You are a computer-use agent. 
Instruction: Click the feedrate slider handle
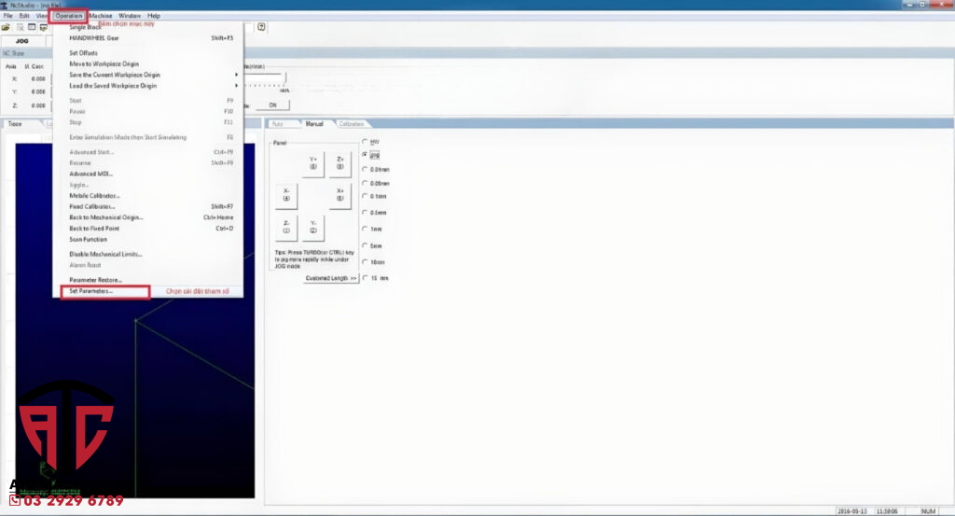(x=284, y=78)
